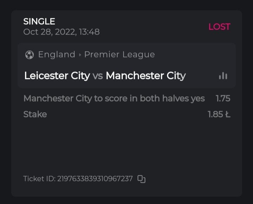This screenshot has width=253, height=204.
Task: Click the 1.75 odds value
Action: (x=223, y=98)
